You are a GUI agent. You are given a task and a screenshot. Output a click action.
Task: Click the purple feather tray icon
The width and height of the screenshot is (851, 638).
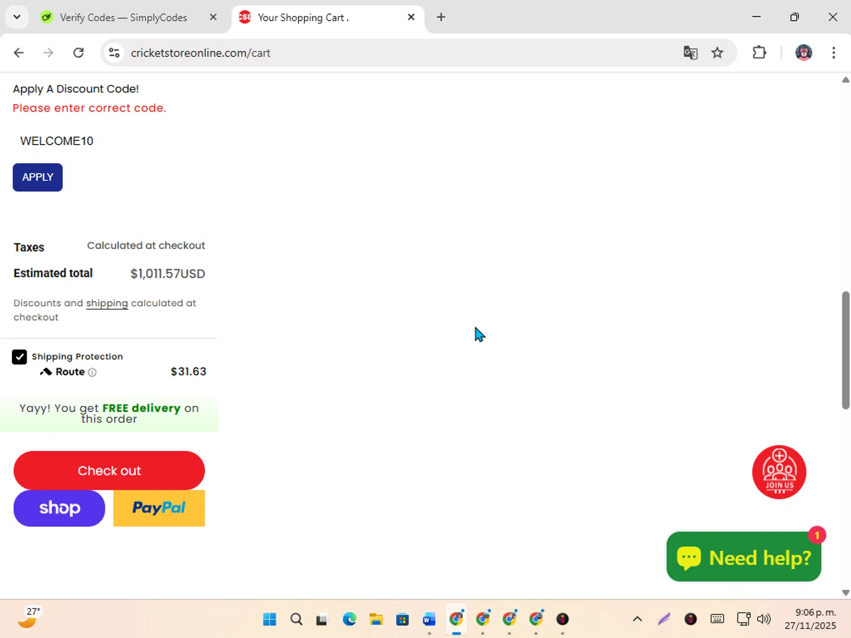(x=664, y=619)
